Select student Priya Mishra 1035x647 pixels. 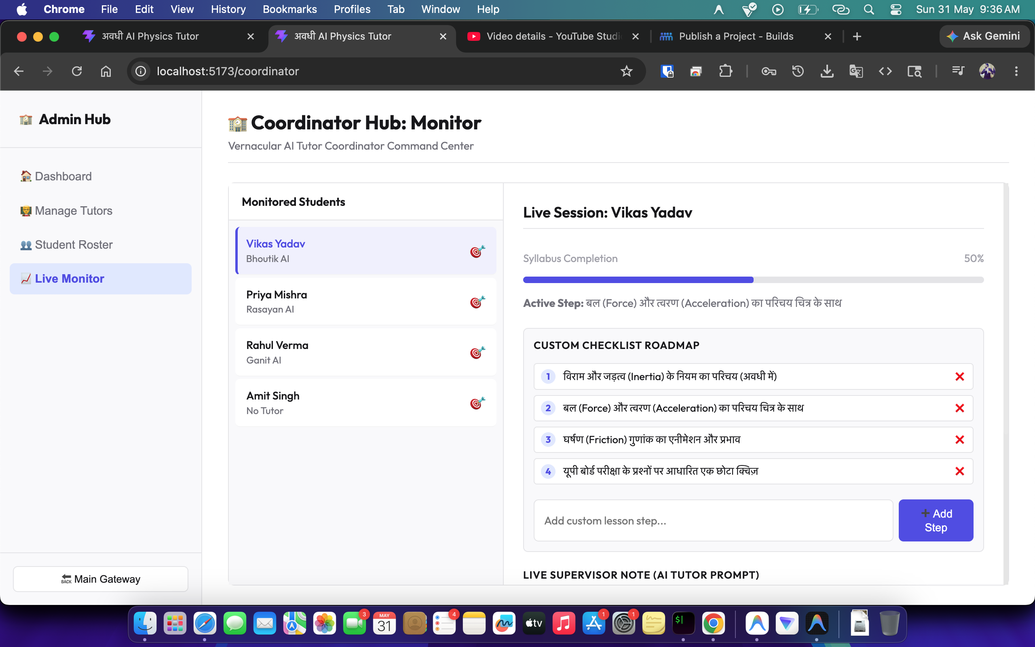(365, 302)
